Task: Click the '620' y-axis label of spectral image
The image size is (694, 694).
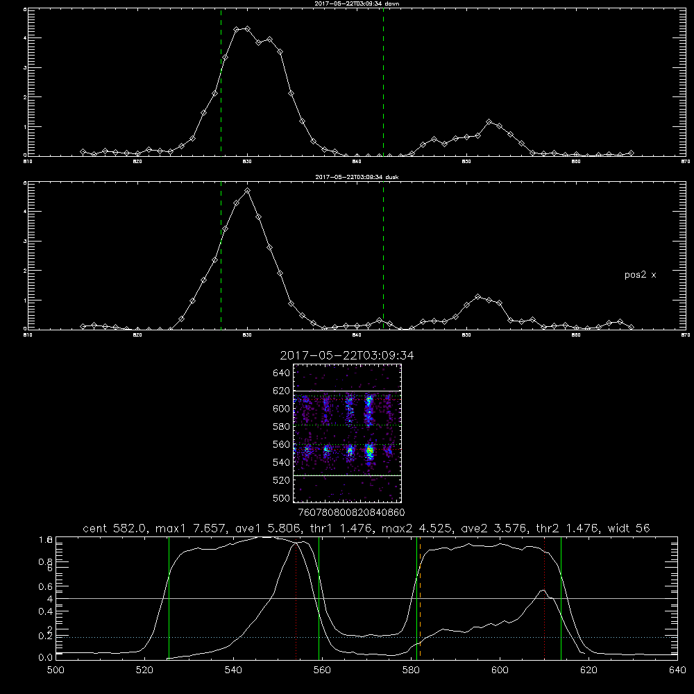Action: click(x=282, y=391)
